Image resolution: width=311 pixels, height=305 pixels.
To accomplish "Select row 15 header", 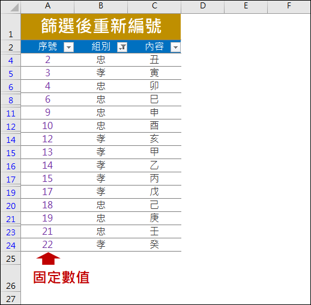I will (x=11, y=152).
